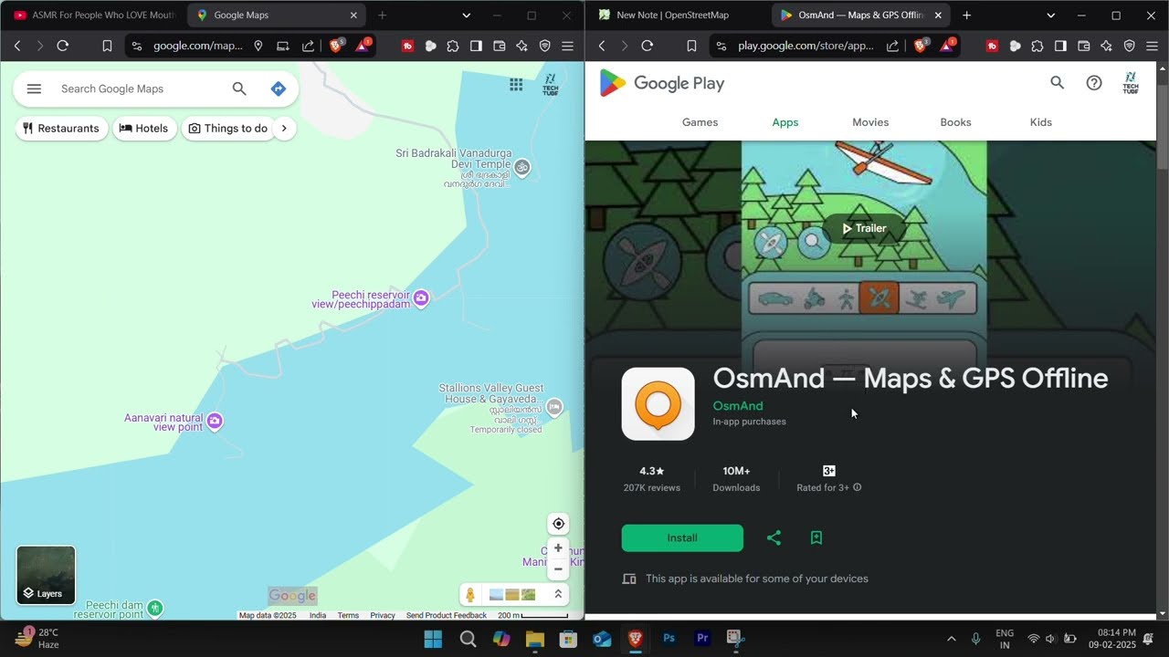The height and width of the screenshot is (657, 1169).
Task: Install the OsmAnd app
Action: tap(682, 537)
